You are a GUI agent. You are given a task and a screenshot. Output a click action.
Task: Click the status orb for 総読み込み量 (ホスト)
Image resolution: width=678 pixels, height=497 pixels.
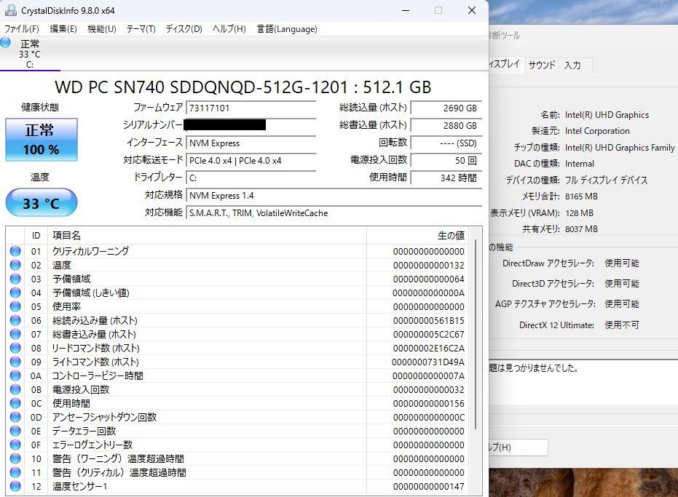pyautogui.click(x=15, y=320)
